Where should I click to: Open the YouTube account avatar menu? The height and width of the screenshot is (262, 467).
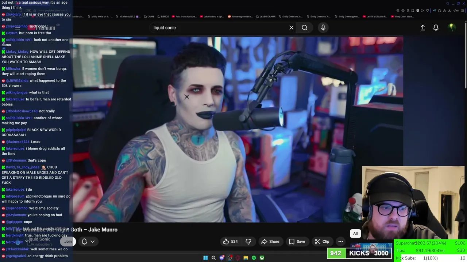451,27
